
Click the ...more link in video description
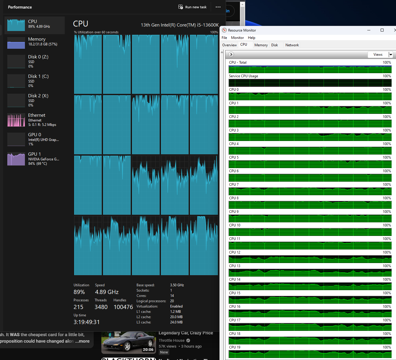(82, 341)
